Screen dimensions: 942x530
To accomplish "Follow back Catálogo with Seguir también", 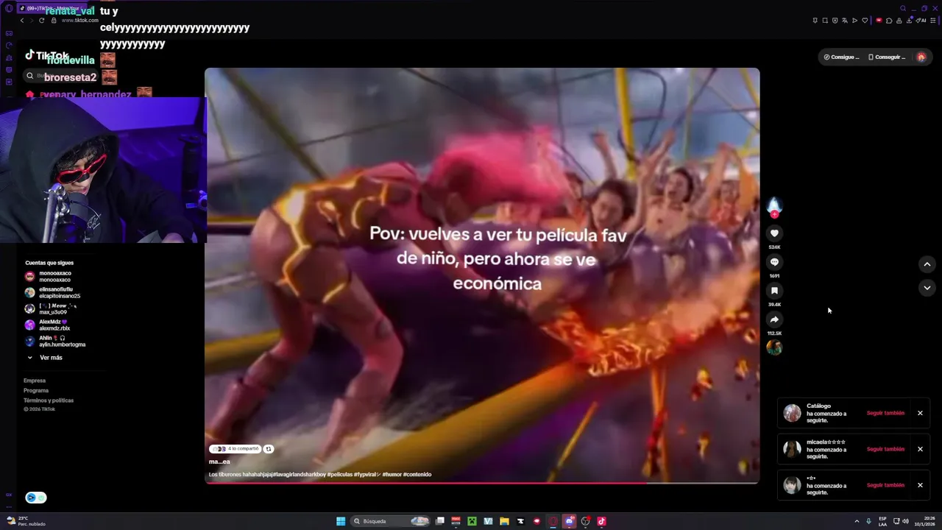I will point(885,413).
